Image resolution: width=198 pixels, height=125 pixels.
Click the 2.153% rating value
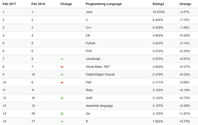[158, 90]
